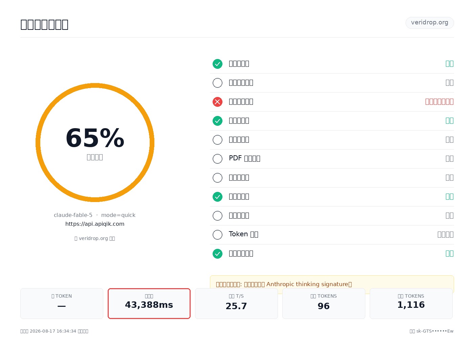This screenshot has width=474, height=339.
Task: Click the claude-fable-5 mode=quick label
Action: [95, 215]
